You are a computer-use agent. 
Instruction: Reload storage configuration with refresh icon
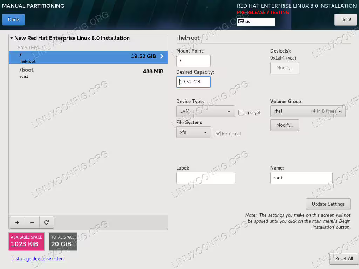(x=47, y=222)
